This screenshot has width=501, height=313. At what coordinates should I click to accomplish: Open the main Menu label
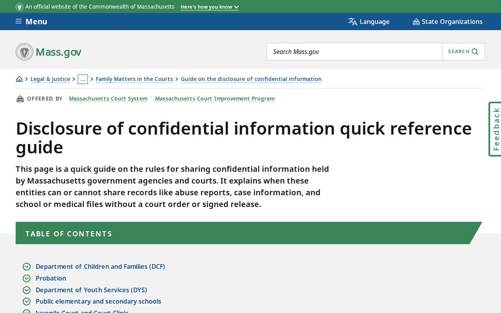36,22
